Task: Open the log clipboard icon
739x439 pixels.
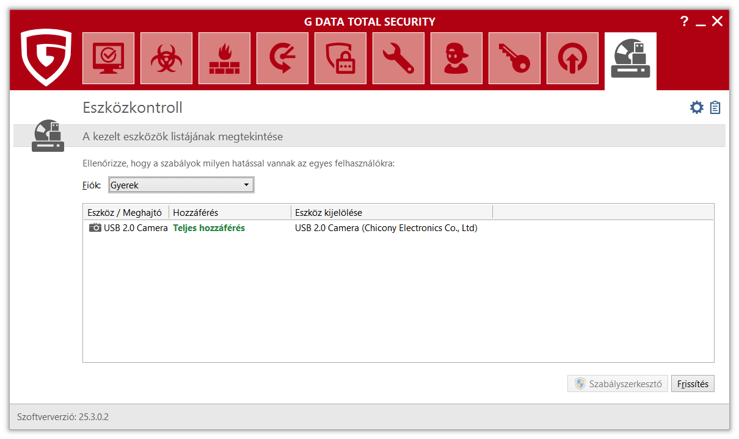Action: coord(715,108)
